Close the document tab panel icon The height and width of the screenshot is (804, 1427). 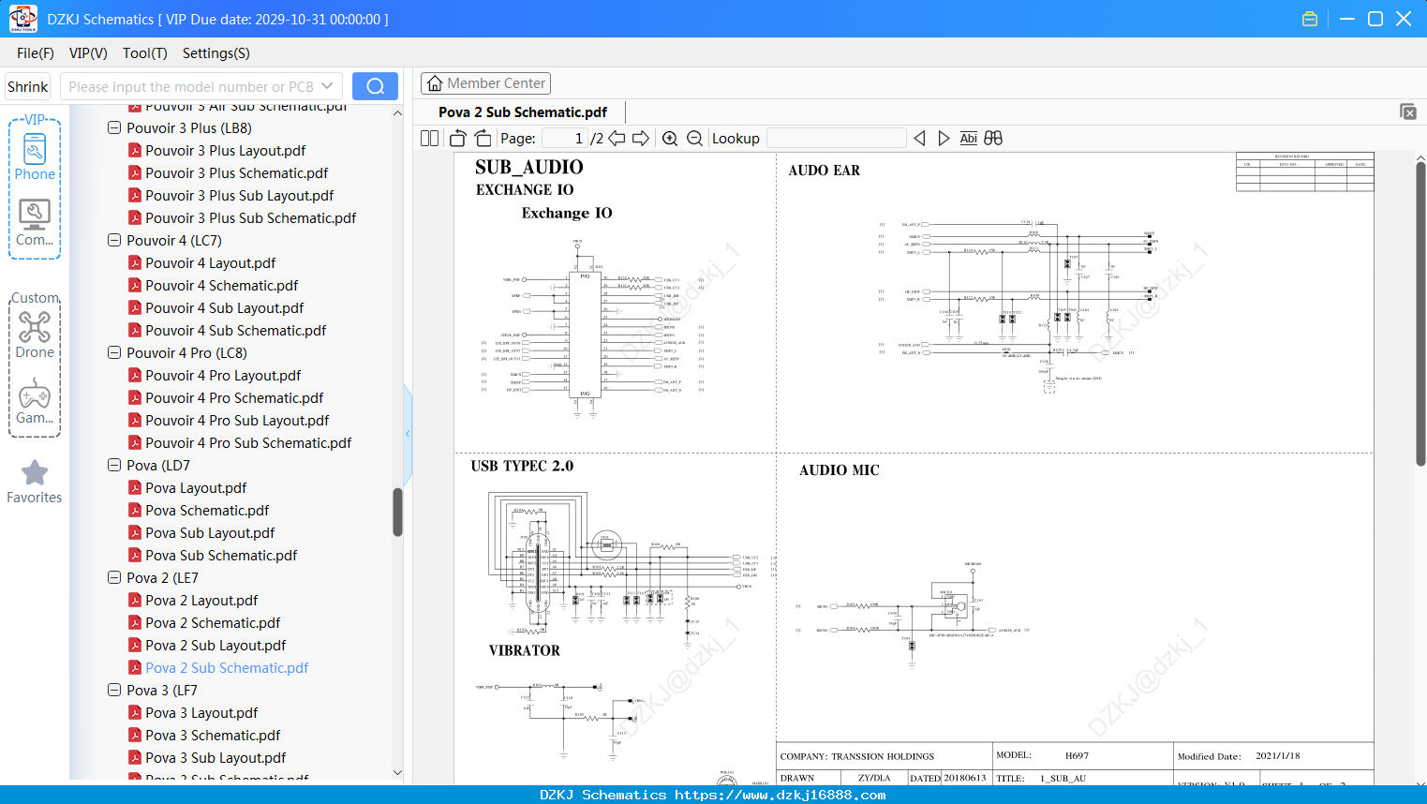coord(1407,112)
